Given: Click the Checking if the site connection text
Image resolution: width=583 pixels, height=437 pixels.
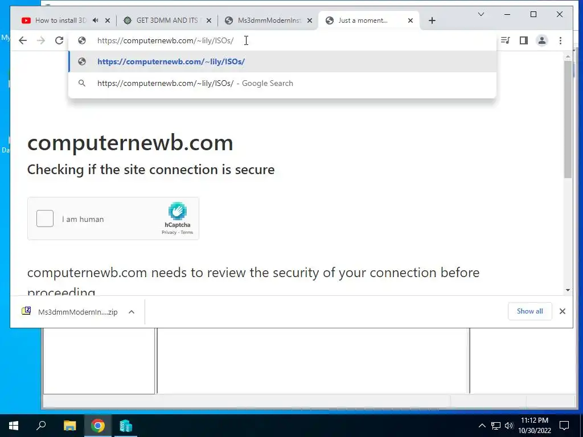Looking at the screenshot, I should point(151,170).
